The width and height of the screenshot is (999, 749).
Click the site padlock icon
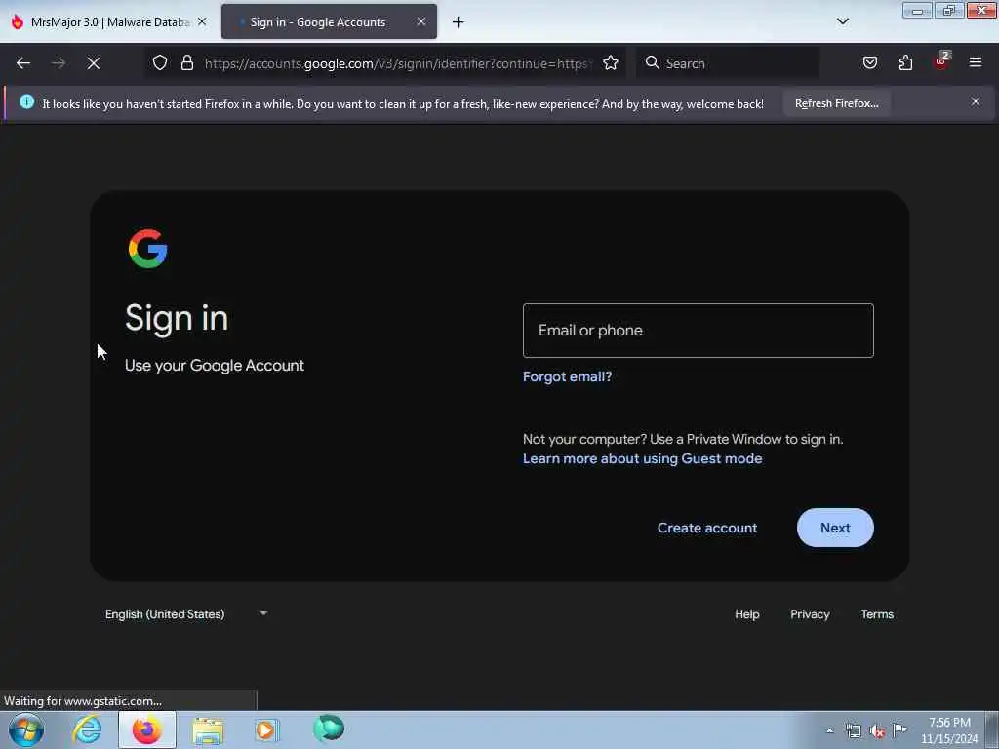186,62
